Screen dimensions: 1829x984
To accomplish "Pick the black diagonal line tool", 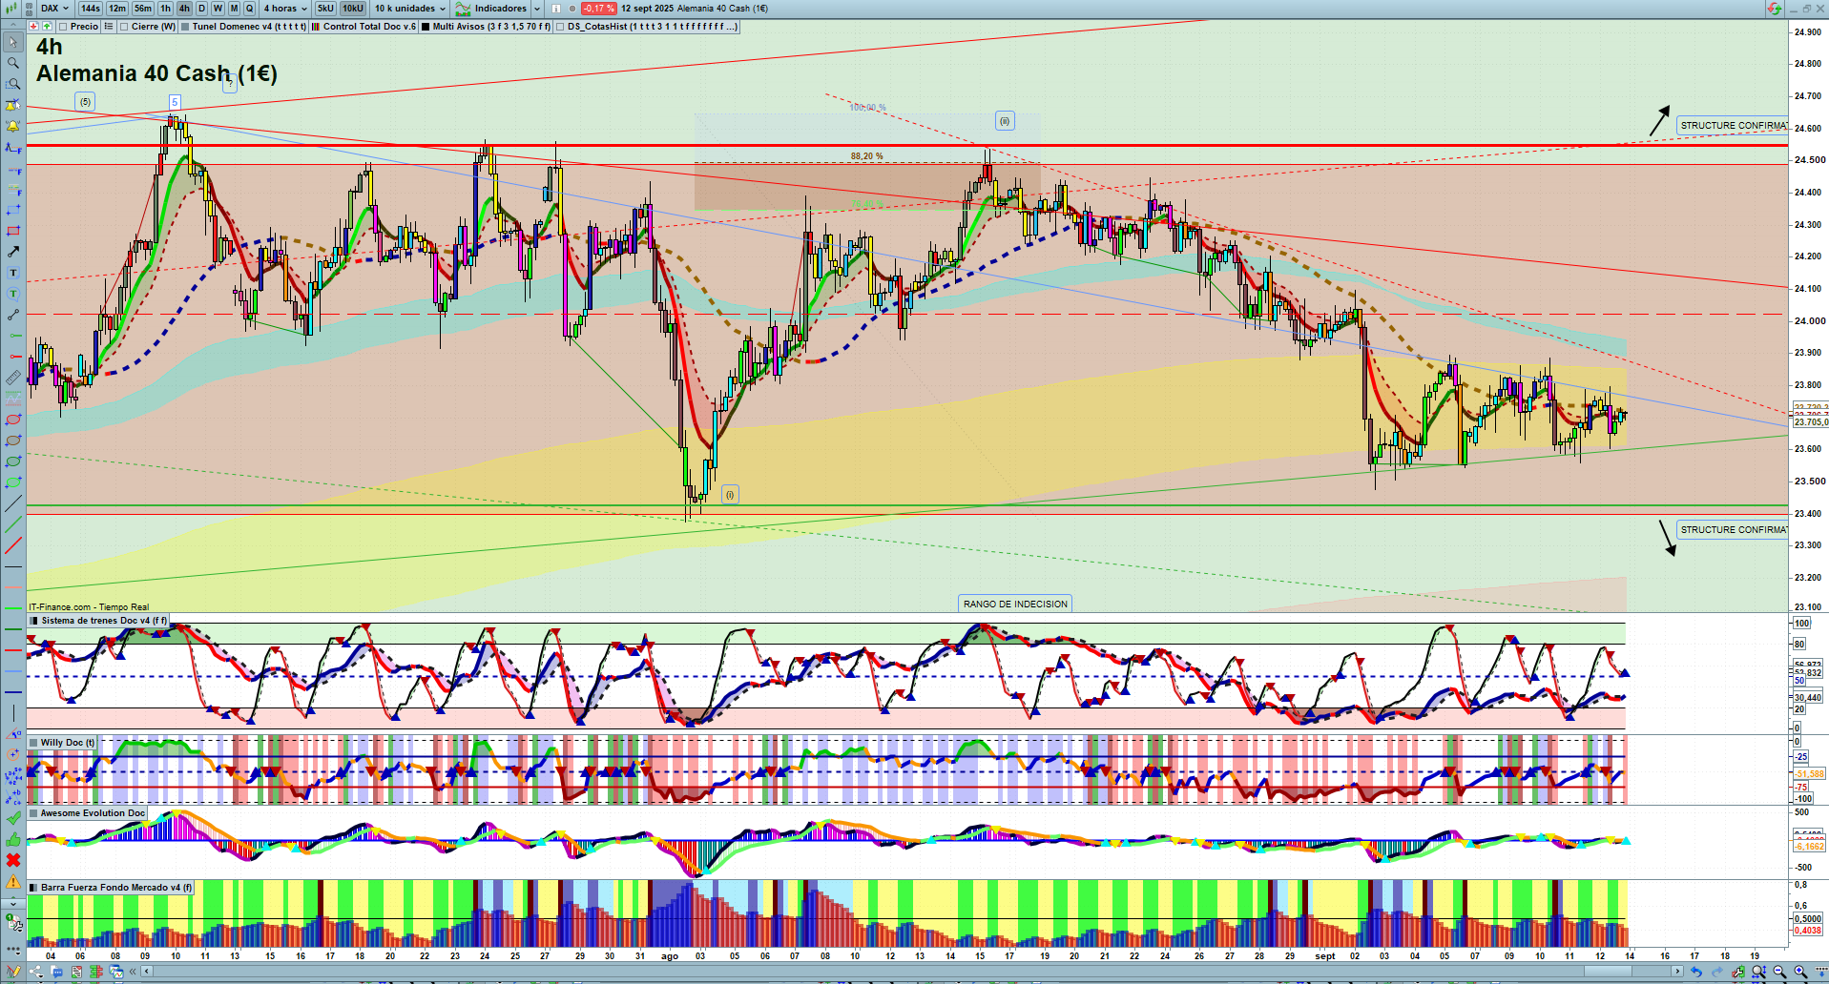I will click(x=13, y=503).
